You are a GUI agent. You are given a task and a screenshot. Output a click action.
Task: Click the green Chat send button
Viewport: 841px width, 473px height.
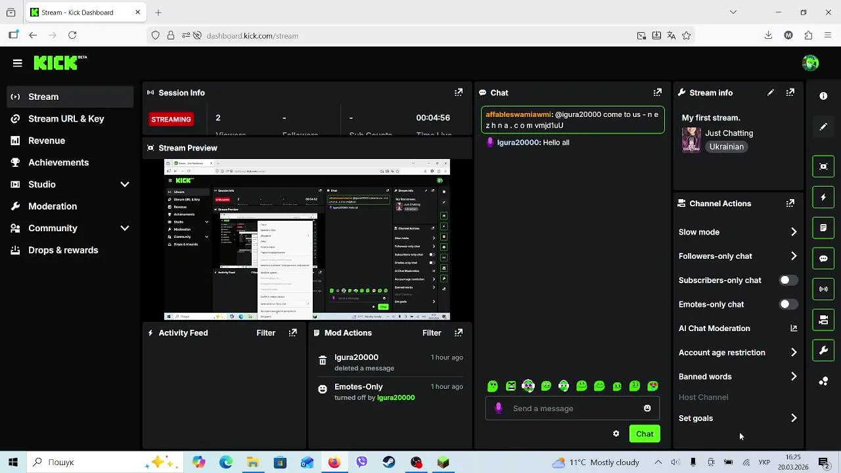coord(645,434)
